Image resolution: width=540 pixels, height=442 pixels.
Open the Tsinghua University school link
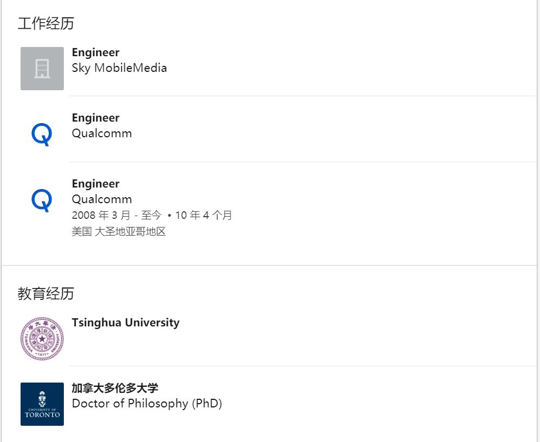[x=126, y=323]
